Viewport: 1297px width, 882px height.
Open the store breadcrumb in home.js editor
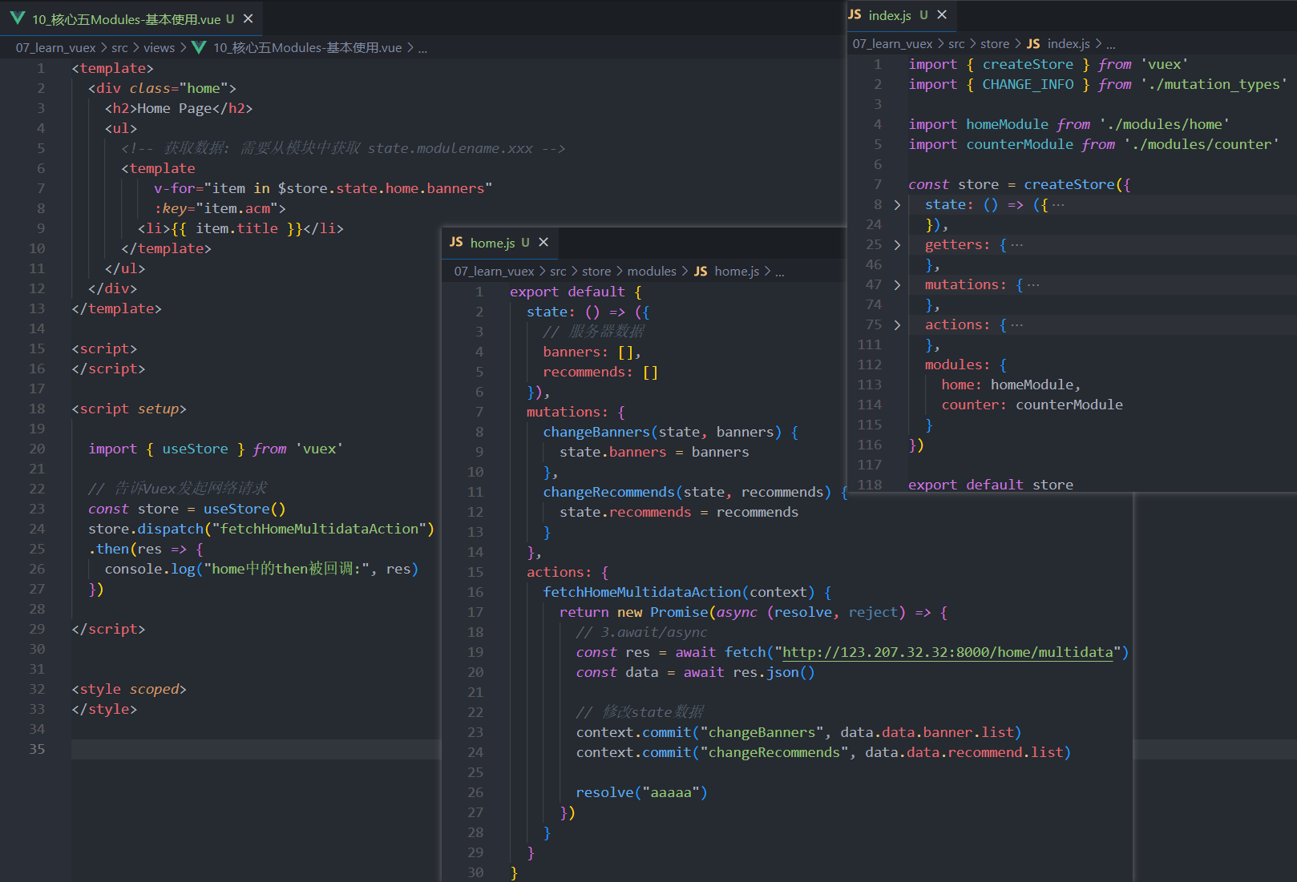596,272
